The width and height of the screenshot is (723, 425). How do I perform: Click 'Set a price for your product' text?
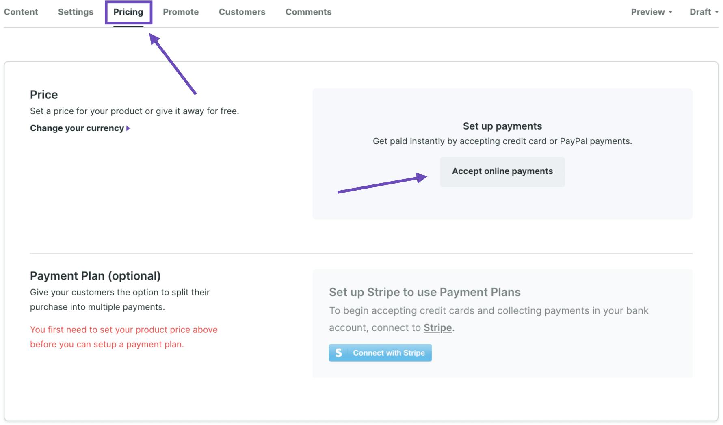(134, 111)
